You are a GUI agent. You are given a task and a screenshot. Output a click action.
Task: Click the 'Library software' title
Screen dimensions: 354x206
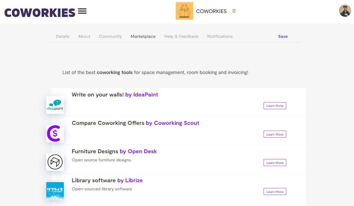coord(94,180)
